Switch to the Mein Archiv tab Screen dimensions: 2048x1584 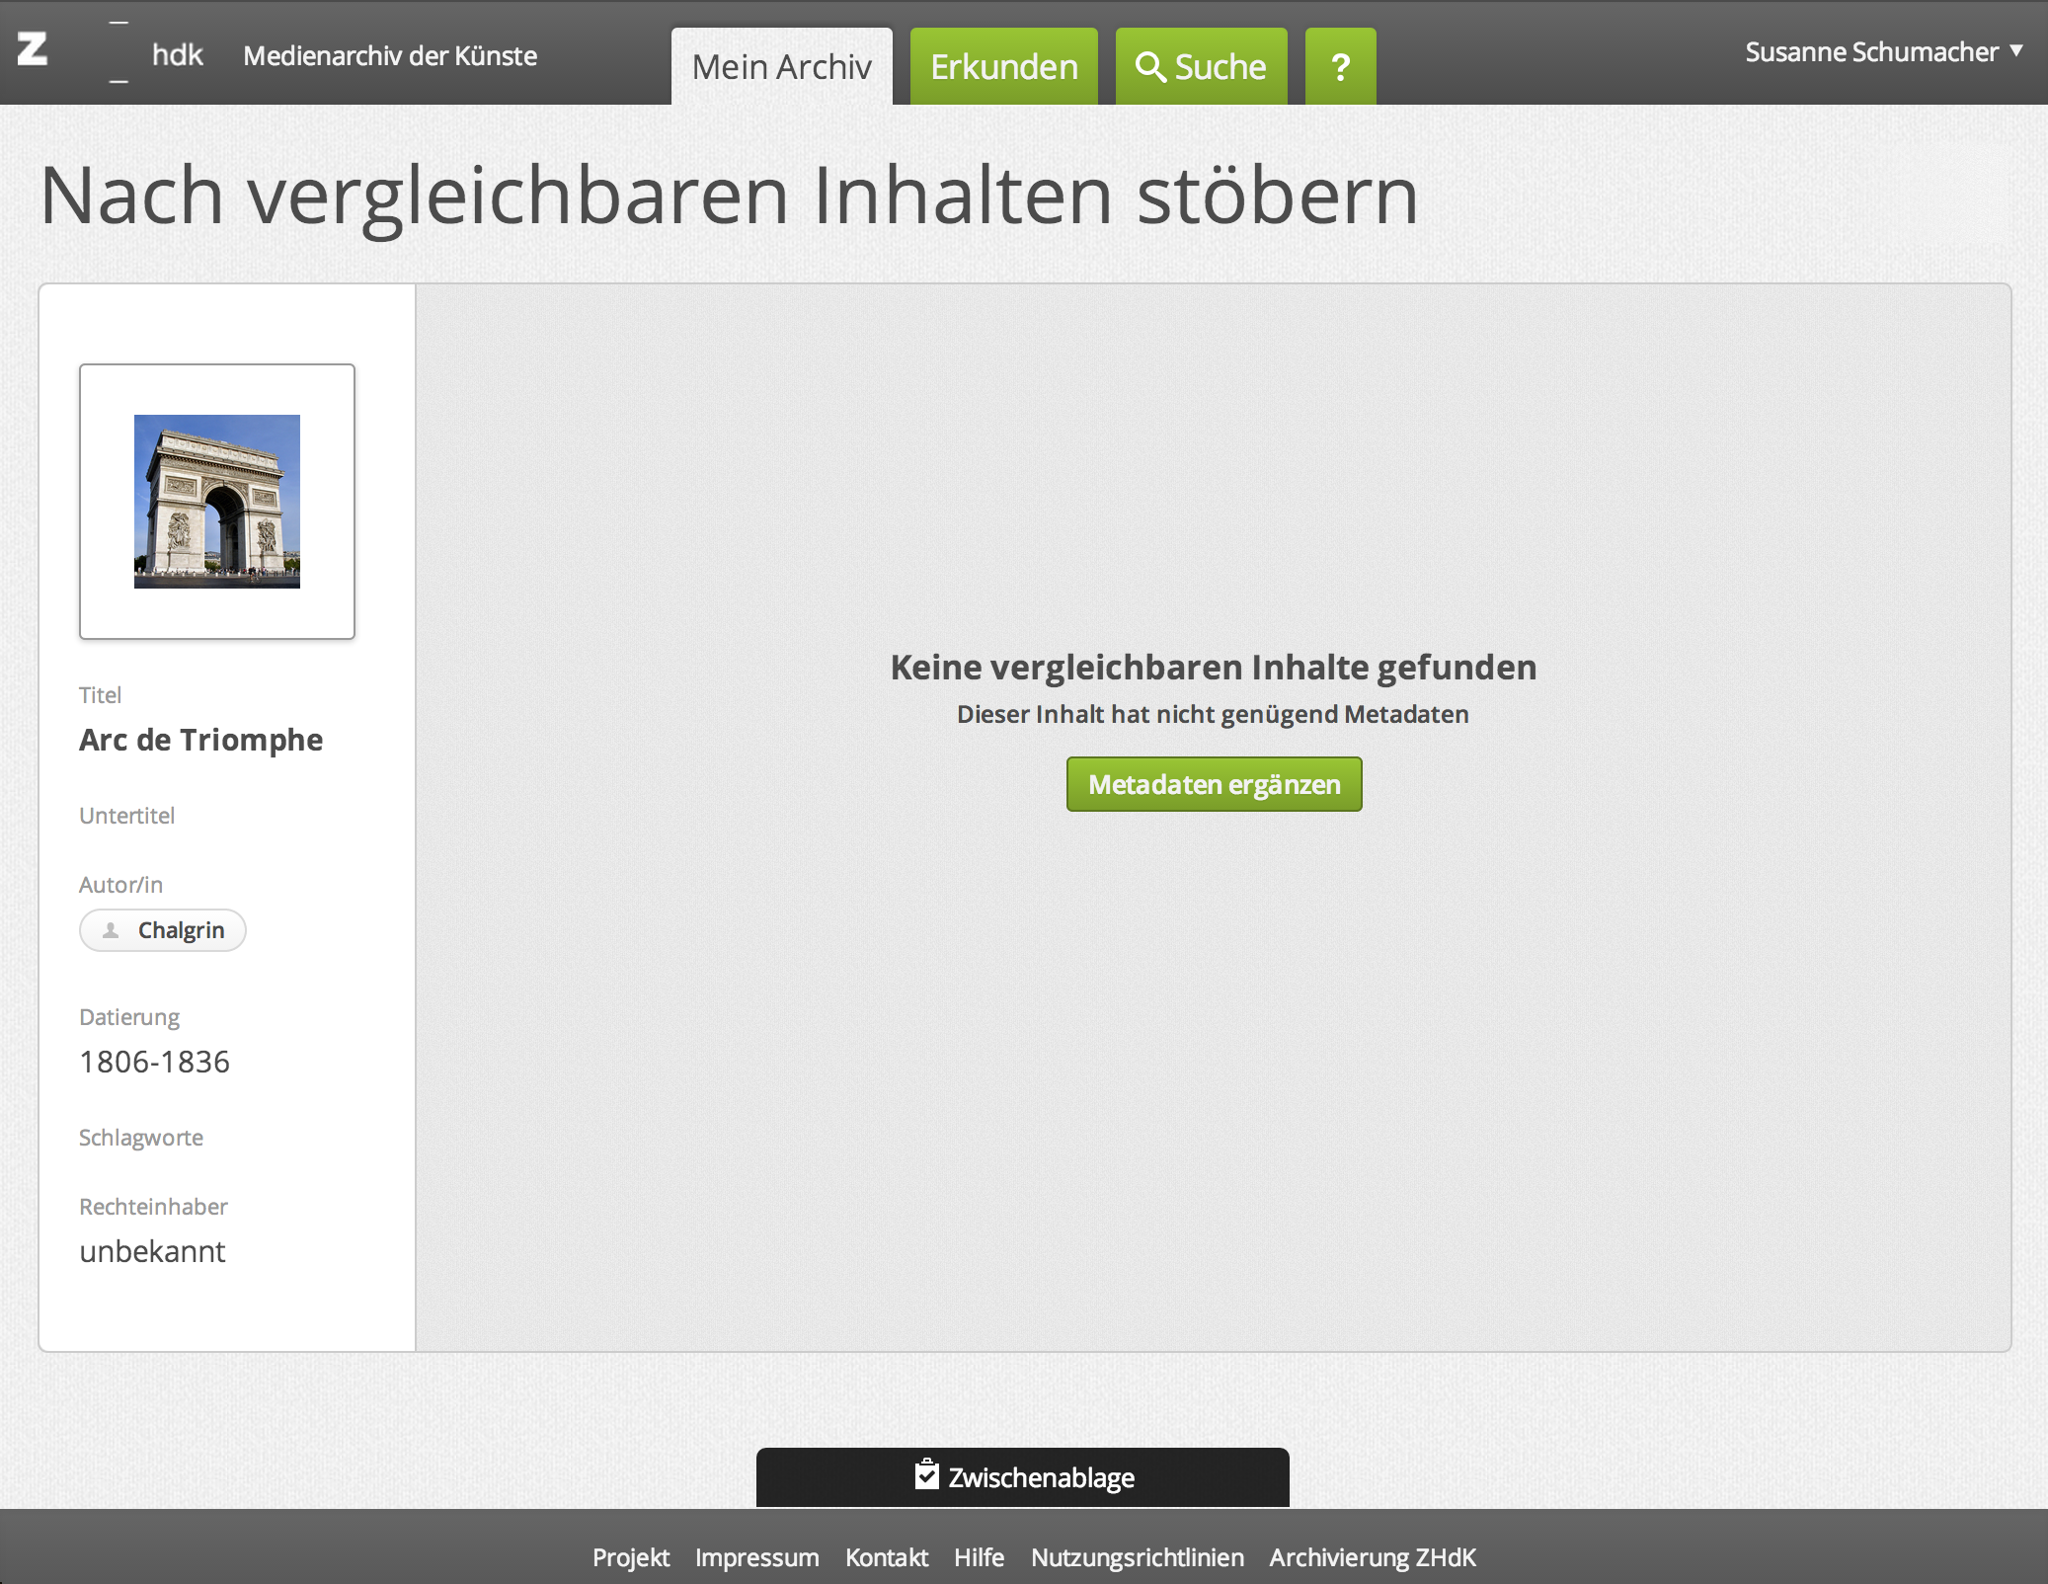[x=781, y=67]
